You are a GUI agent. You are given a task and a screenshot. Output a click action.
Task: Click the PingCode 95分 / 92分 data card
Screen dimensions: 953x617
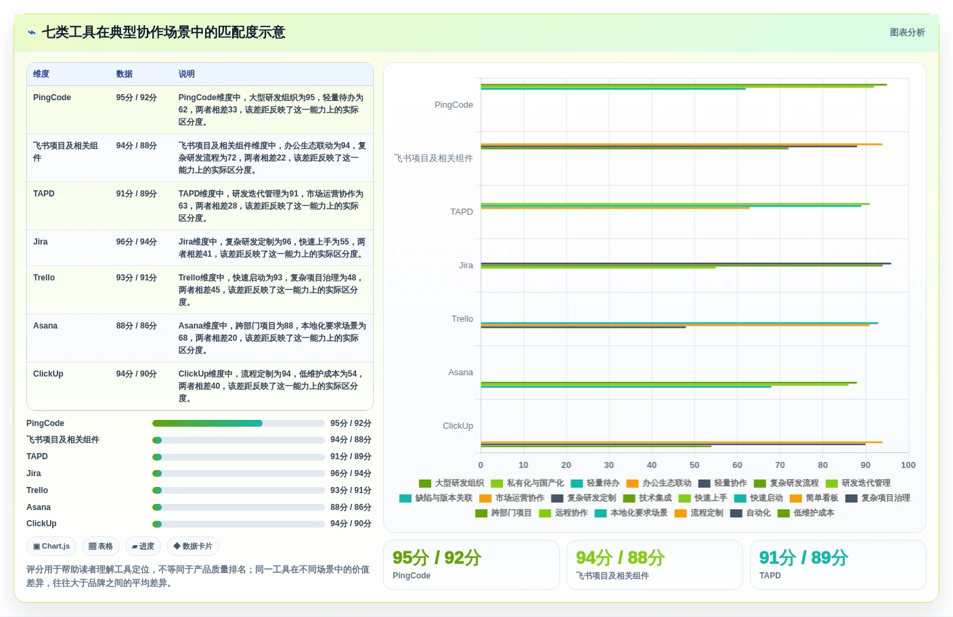pyautogui.click(x=471, y=565)
